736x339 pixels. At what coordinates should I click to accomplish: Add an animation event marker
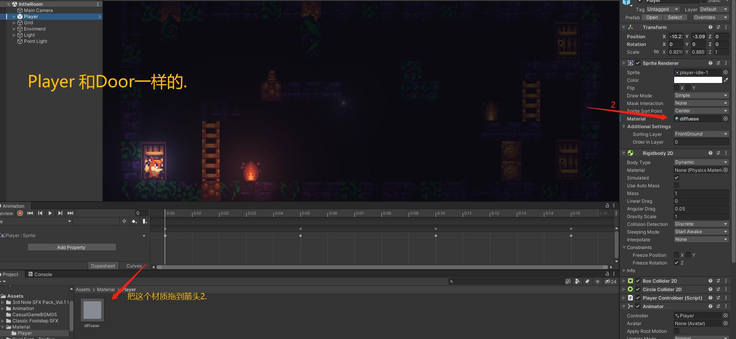pos(145,221)
